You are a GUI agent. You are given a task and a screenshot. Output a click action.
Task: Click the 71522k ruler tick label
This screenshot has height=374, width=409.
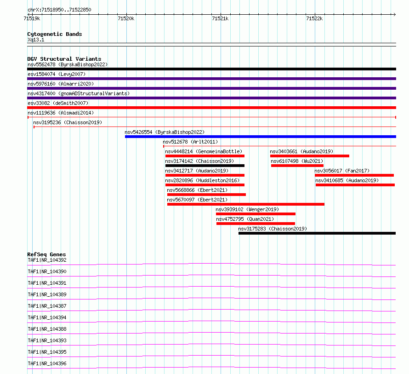(314, 18)
